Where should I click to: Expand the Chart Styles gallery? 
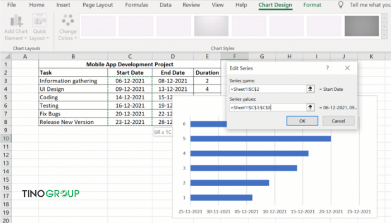click(x=384, y=35)
